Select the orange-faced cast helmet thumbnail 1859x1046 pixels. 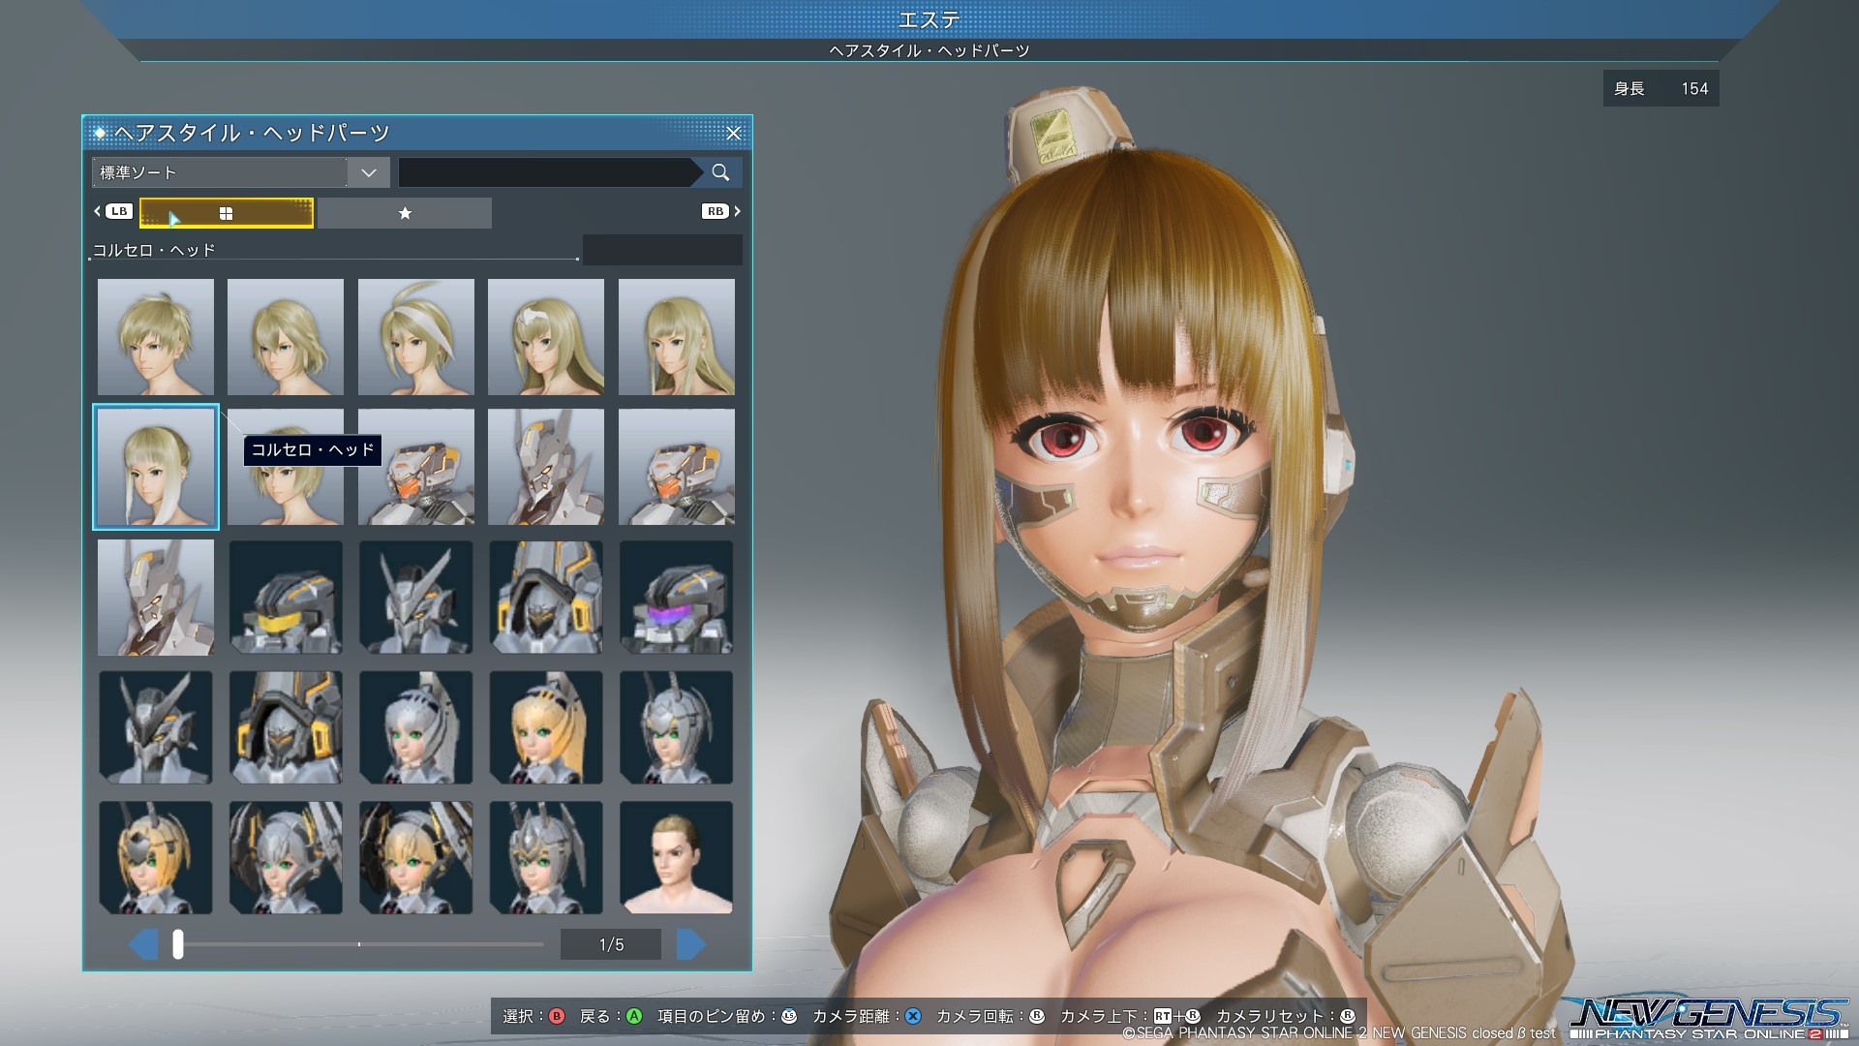click(x=416, y=467)
